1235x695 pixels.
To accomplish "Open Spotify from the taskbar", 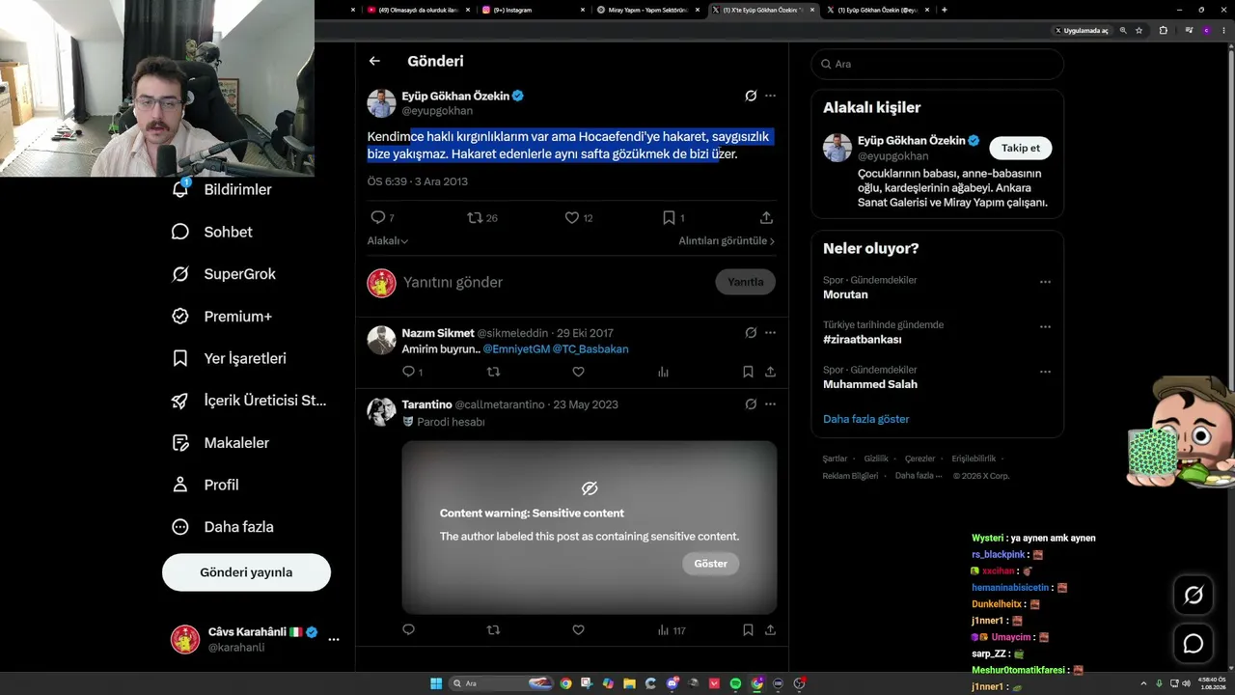I will point(736,683).
